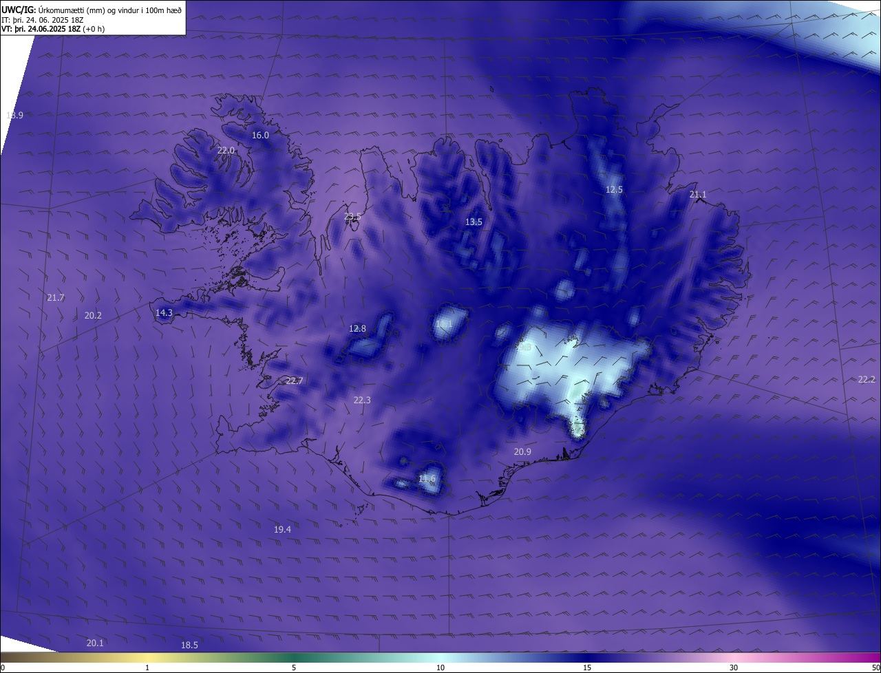
Task: Click the 20.1 value label
Action: 95,643
